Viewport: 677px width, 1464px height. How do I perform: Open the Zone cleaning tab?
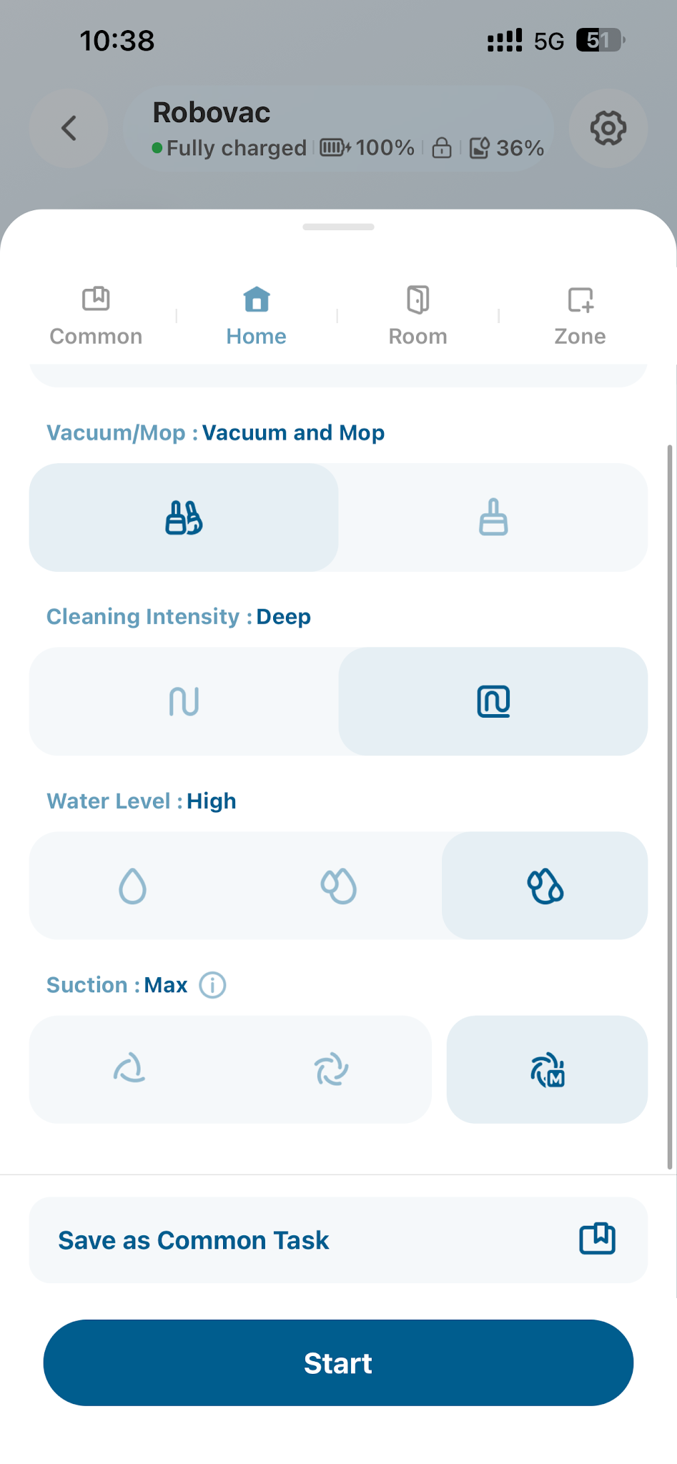[x=580, y=315]
